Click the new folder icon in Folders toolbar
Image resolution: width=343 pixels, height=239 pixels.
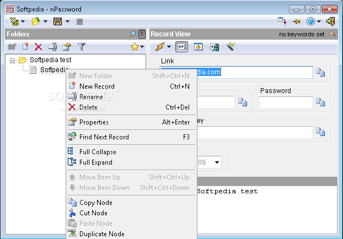tap(12, 46)
